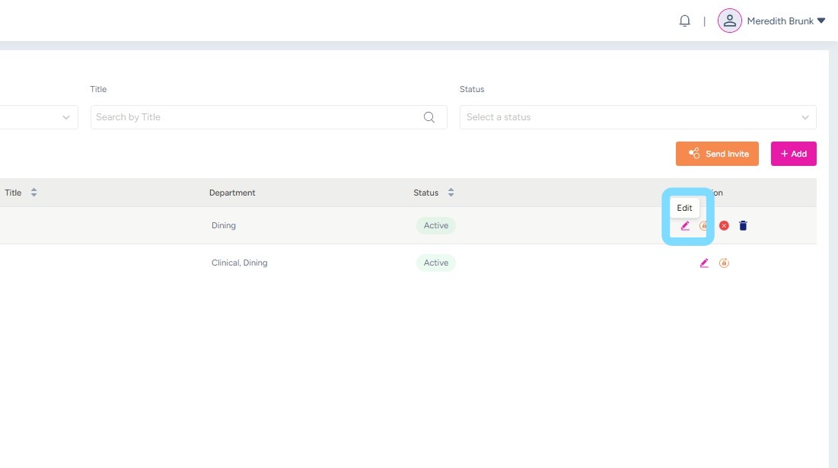838x468 pixels.
Task: Edit the Clinical, Dining row with the pencil
Action: coord(704,263)
